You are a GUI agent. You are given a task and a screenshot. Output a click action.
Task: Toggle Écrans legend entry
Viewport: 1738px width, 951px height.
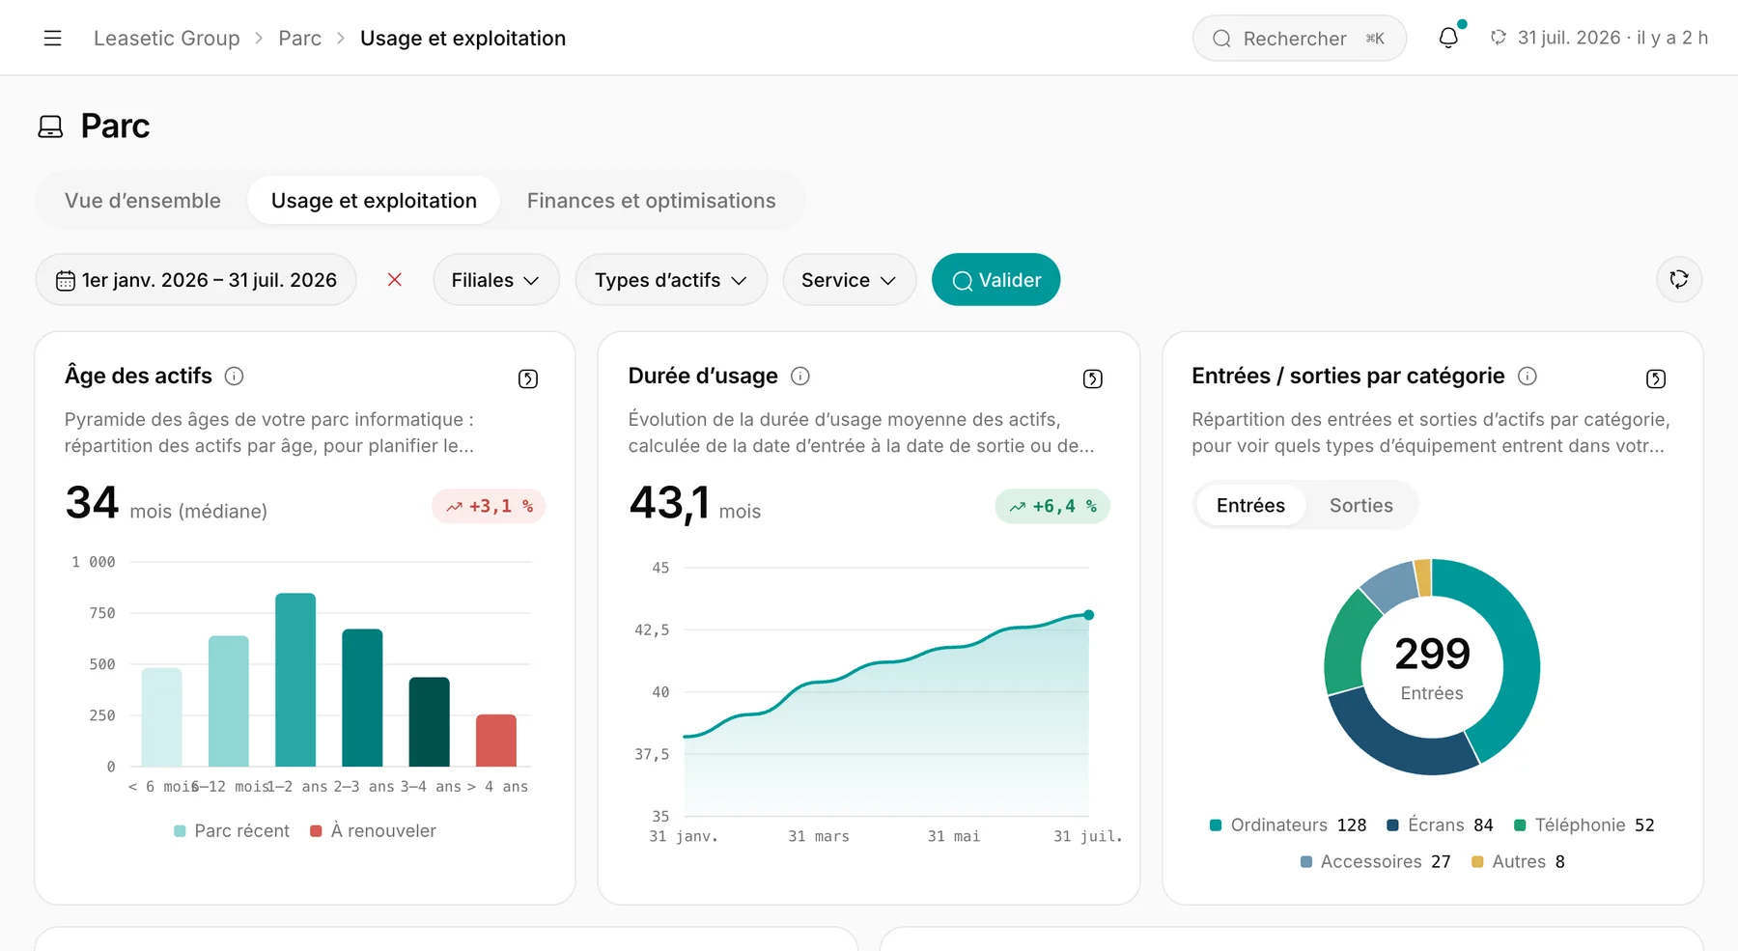(x=1440, y=825)
